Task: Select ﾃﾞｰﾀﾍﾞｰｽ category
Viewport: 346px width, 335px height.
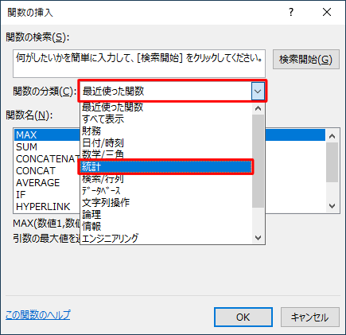Action: click(x=166, y=191)
